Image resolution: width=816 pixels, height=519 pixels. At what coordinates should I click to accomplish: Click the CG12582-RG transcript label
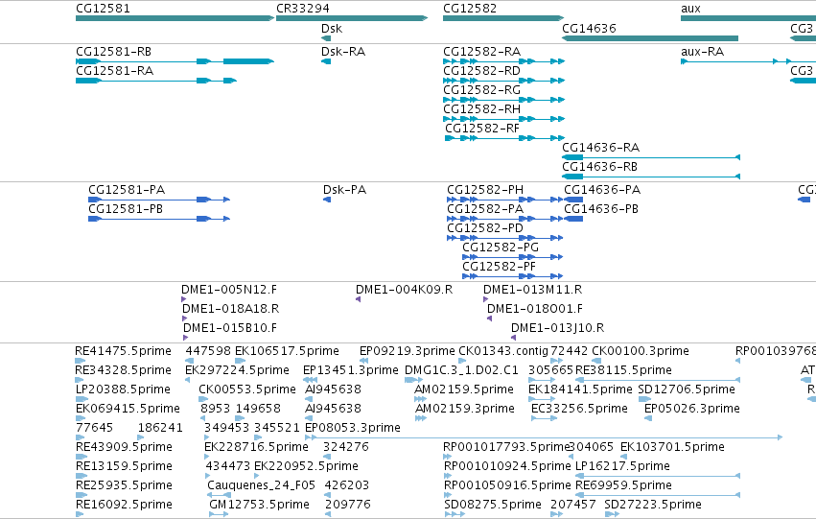click(x=481, y=90)
